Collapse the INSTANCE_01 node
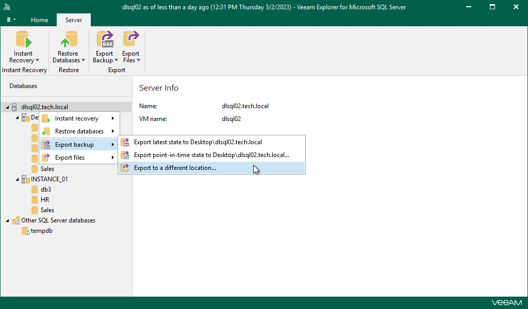This screenshot has height=309, width=528. tap(17, 180)
